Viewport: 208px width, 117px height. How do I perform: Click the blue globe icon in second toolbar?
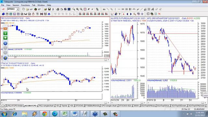tap(3, 14)
